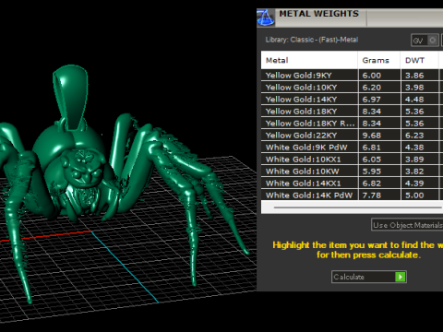Select the Yellow Gold:18KY row
The image size is (443, 332).
click(352, 112)
